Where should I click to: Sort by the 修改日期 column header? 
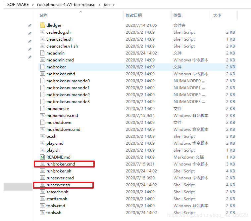point(134,15)
